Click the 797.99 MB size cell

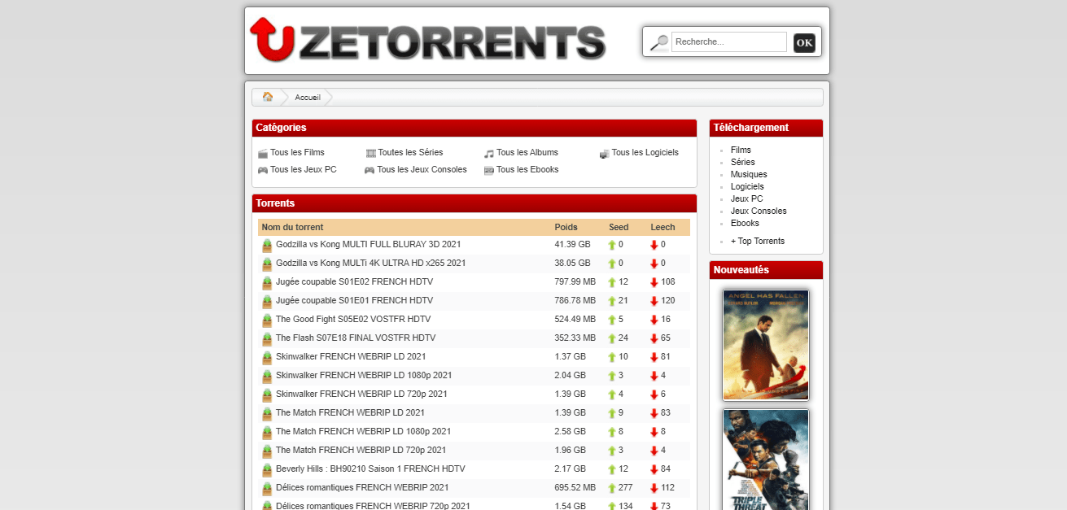point(575,281)
